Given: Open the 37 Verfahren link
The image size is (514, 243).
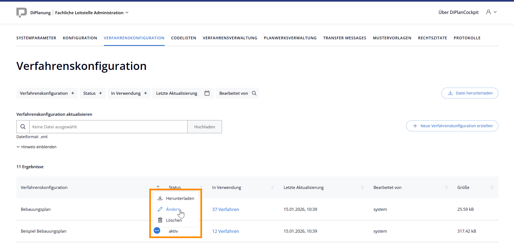Looking at the screenshot, I should coord(226,209).
